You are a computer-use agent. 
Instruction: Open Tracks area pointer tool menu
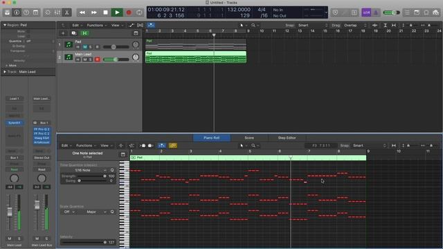[x=243, y=25]
